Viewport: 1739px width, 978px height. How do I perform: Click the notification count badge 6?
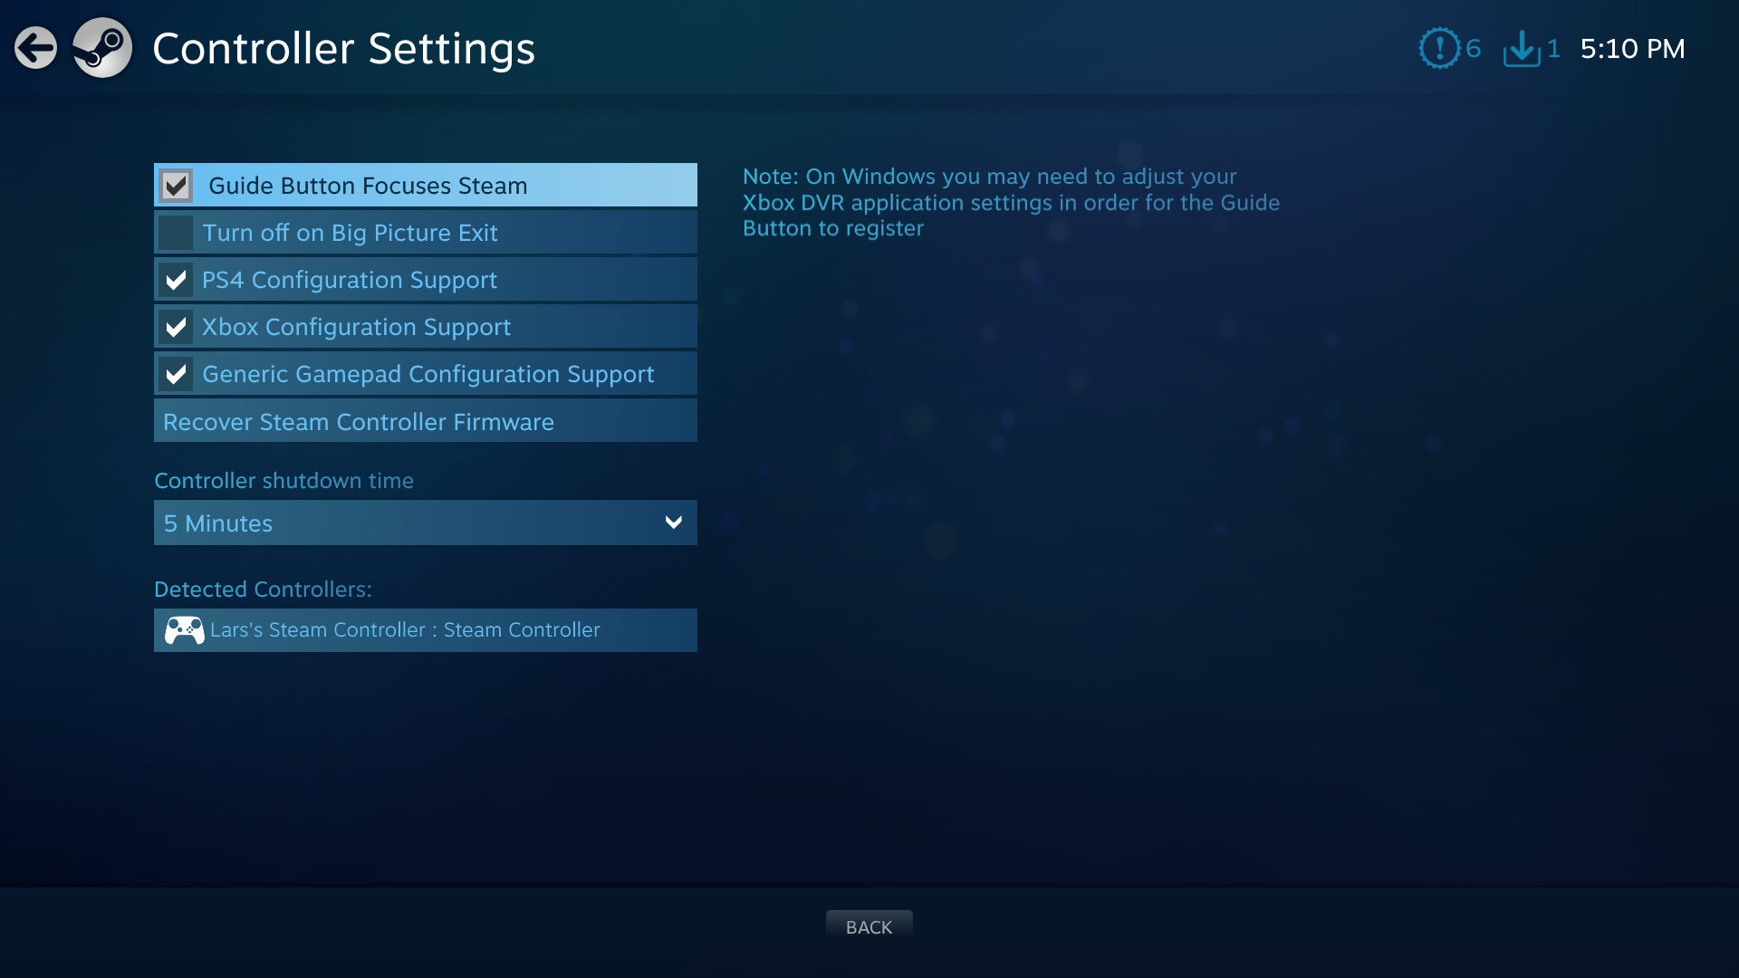(x=1470, y=48)
